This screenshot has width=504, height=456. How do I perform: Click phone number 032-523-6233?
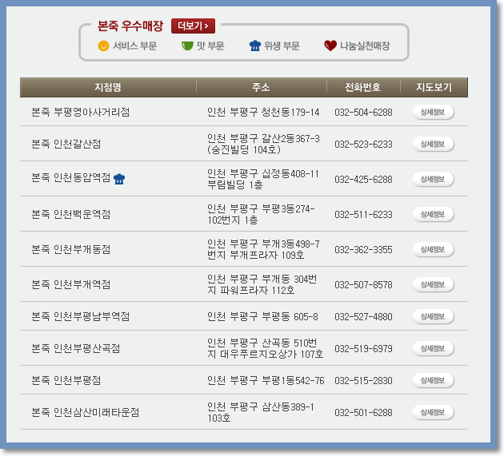coord(363,144)
